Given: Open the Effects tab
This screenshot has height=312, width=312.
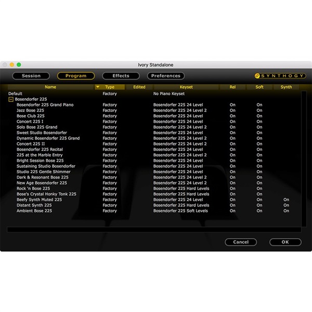Looking at the screenshot, I should point(121,76).
